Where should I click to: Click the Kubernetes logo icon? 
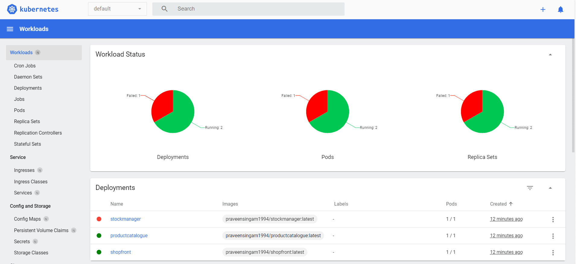(12, 9)
